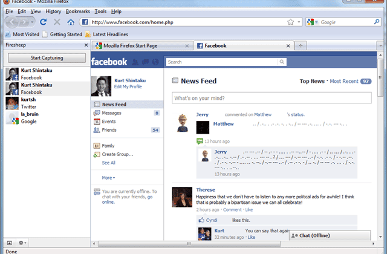This screenshot has height=254, width=387.
Task: Click the News Feed header icon
Action: pos(175,80)
